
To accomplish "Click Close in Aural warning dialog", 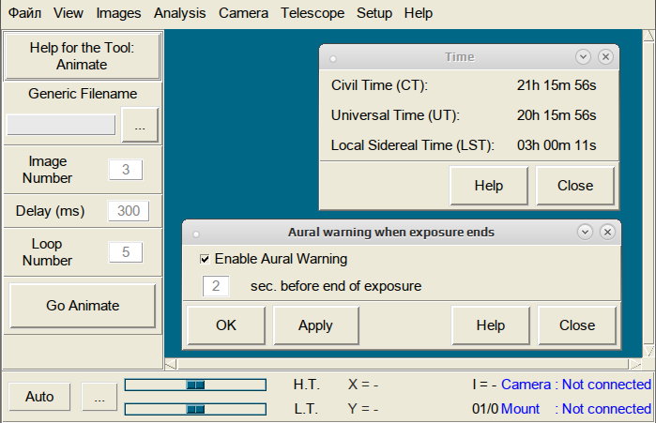I will tap(577, 325).
